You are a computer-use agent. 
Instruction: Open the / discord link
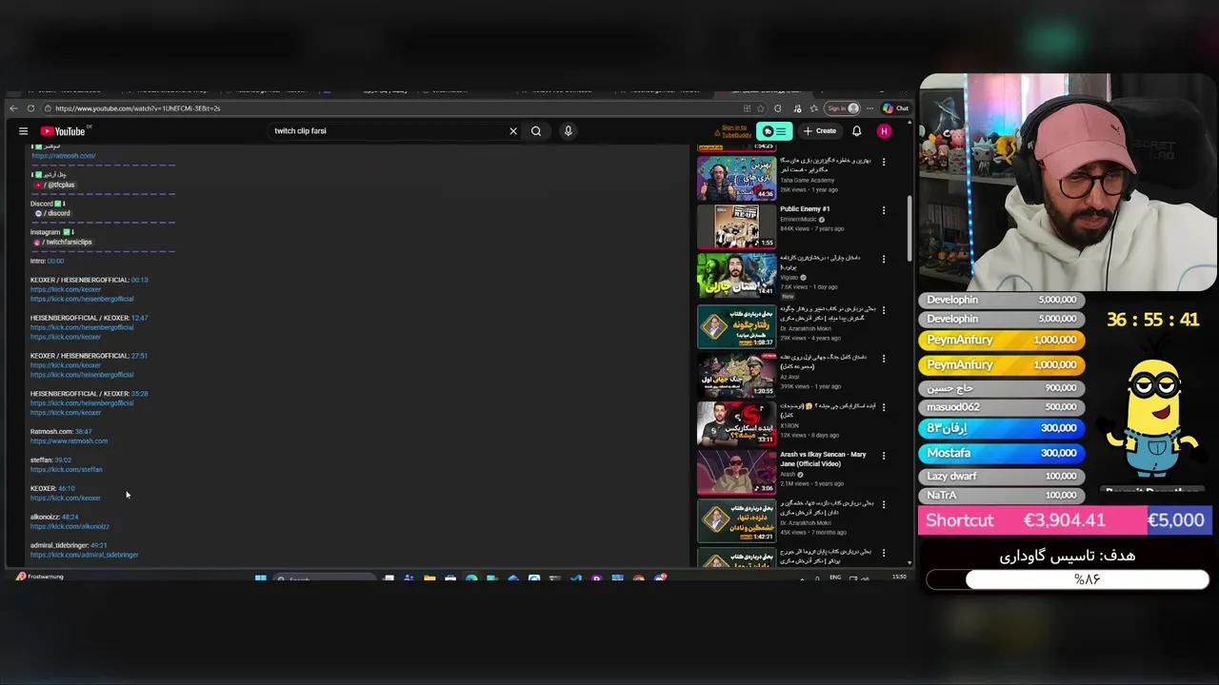click(53, 213)
